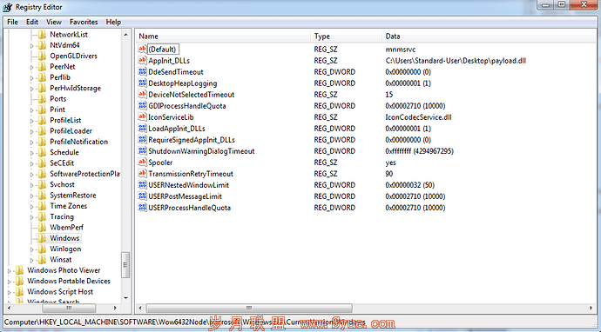Click the tree pane scroll down arrow
The width and height of the screenshot is (601, 332).
pos(125,298)
